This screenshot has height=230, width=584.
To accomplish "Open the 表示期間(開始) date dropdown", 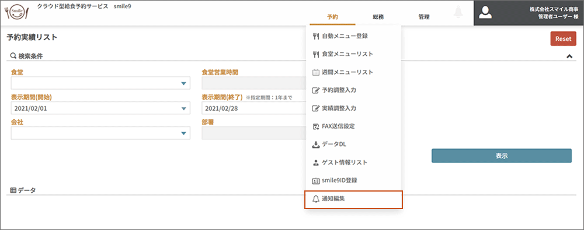I will (x=100, y=108).
